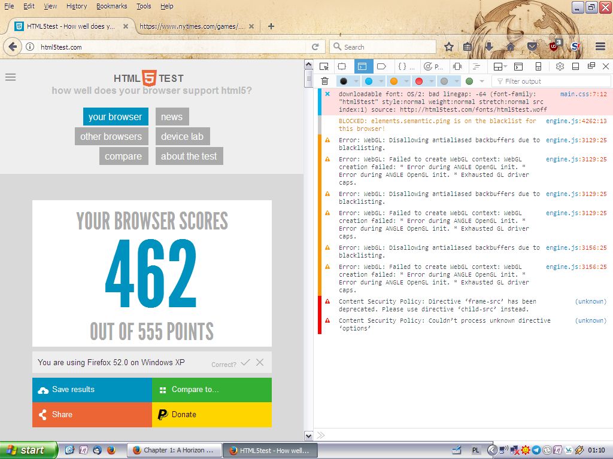613x459 pixels.
Task: Click the yellow Donate button
Action: point(212,415)
